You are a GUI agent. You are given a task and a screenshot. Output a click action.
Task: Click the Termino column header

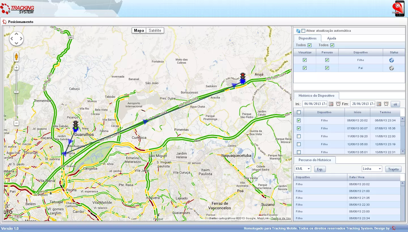point(385,112)
